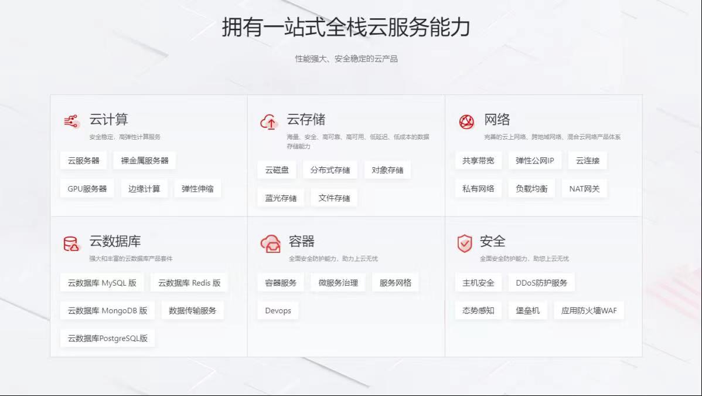This screenshot has height=396, width=702.
Task: Open GPU服务器 product page
Action: coord(87,189)
